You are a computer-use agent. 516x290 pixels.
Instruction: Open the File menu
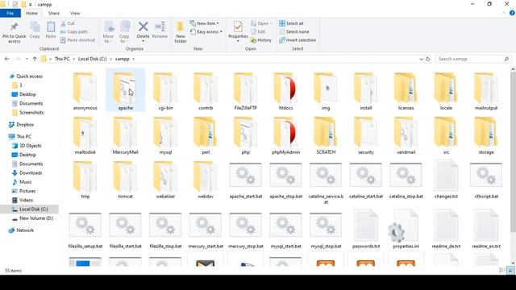click(x=10, y=13)
